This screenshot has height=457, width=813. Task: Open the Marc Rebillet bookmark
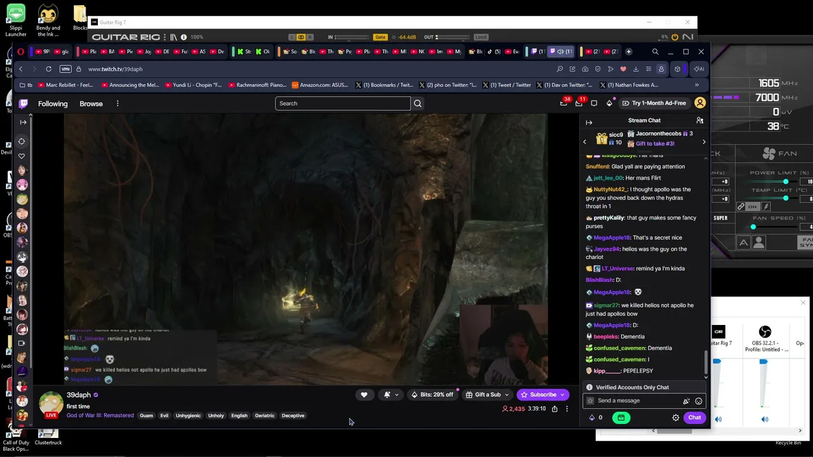pos(65,85)
